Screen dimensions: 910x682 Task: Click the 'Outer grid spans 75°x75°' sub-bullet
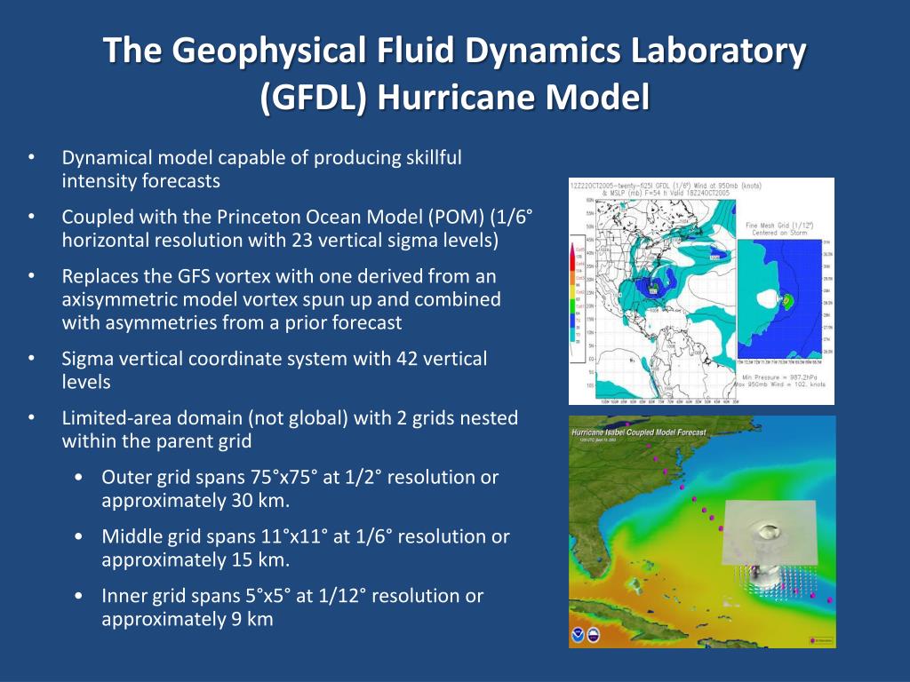[299, 488]
